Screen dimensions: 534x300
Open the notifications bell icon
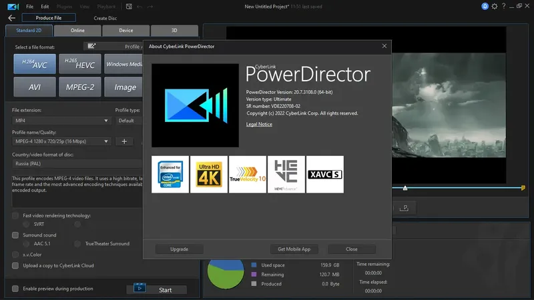485,6
